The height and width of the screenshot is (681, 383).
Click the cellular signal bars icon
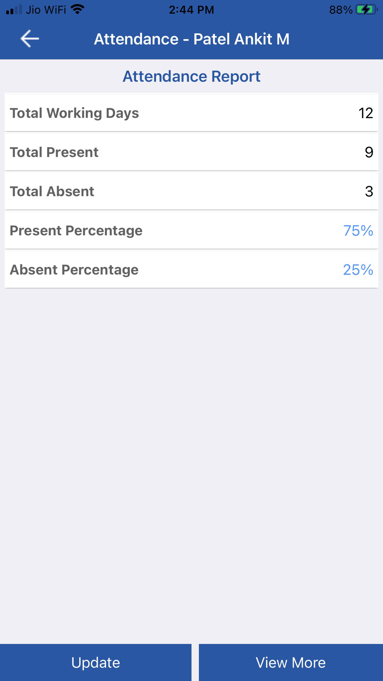tap(14, 10)
